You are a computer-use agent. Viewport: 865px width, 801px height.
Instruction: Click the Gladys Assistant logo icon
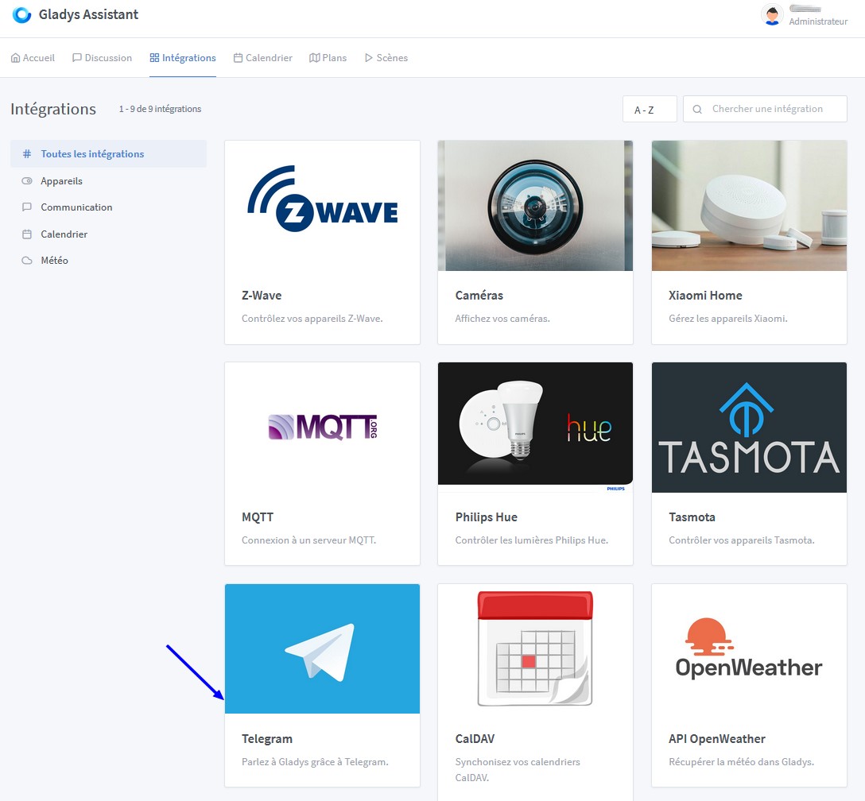pyautogui.click(x=21, y=15)
